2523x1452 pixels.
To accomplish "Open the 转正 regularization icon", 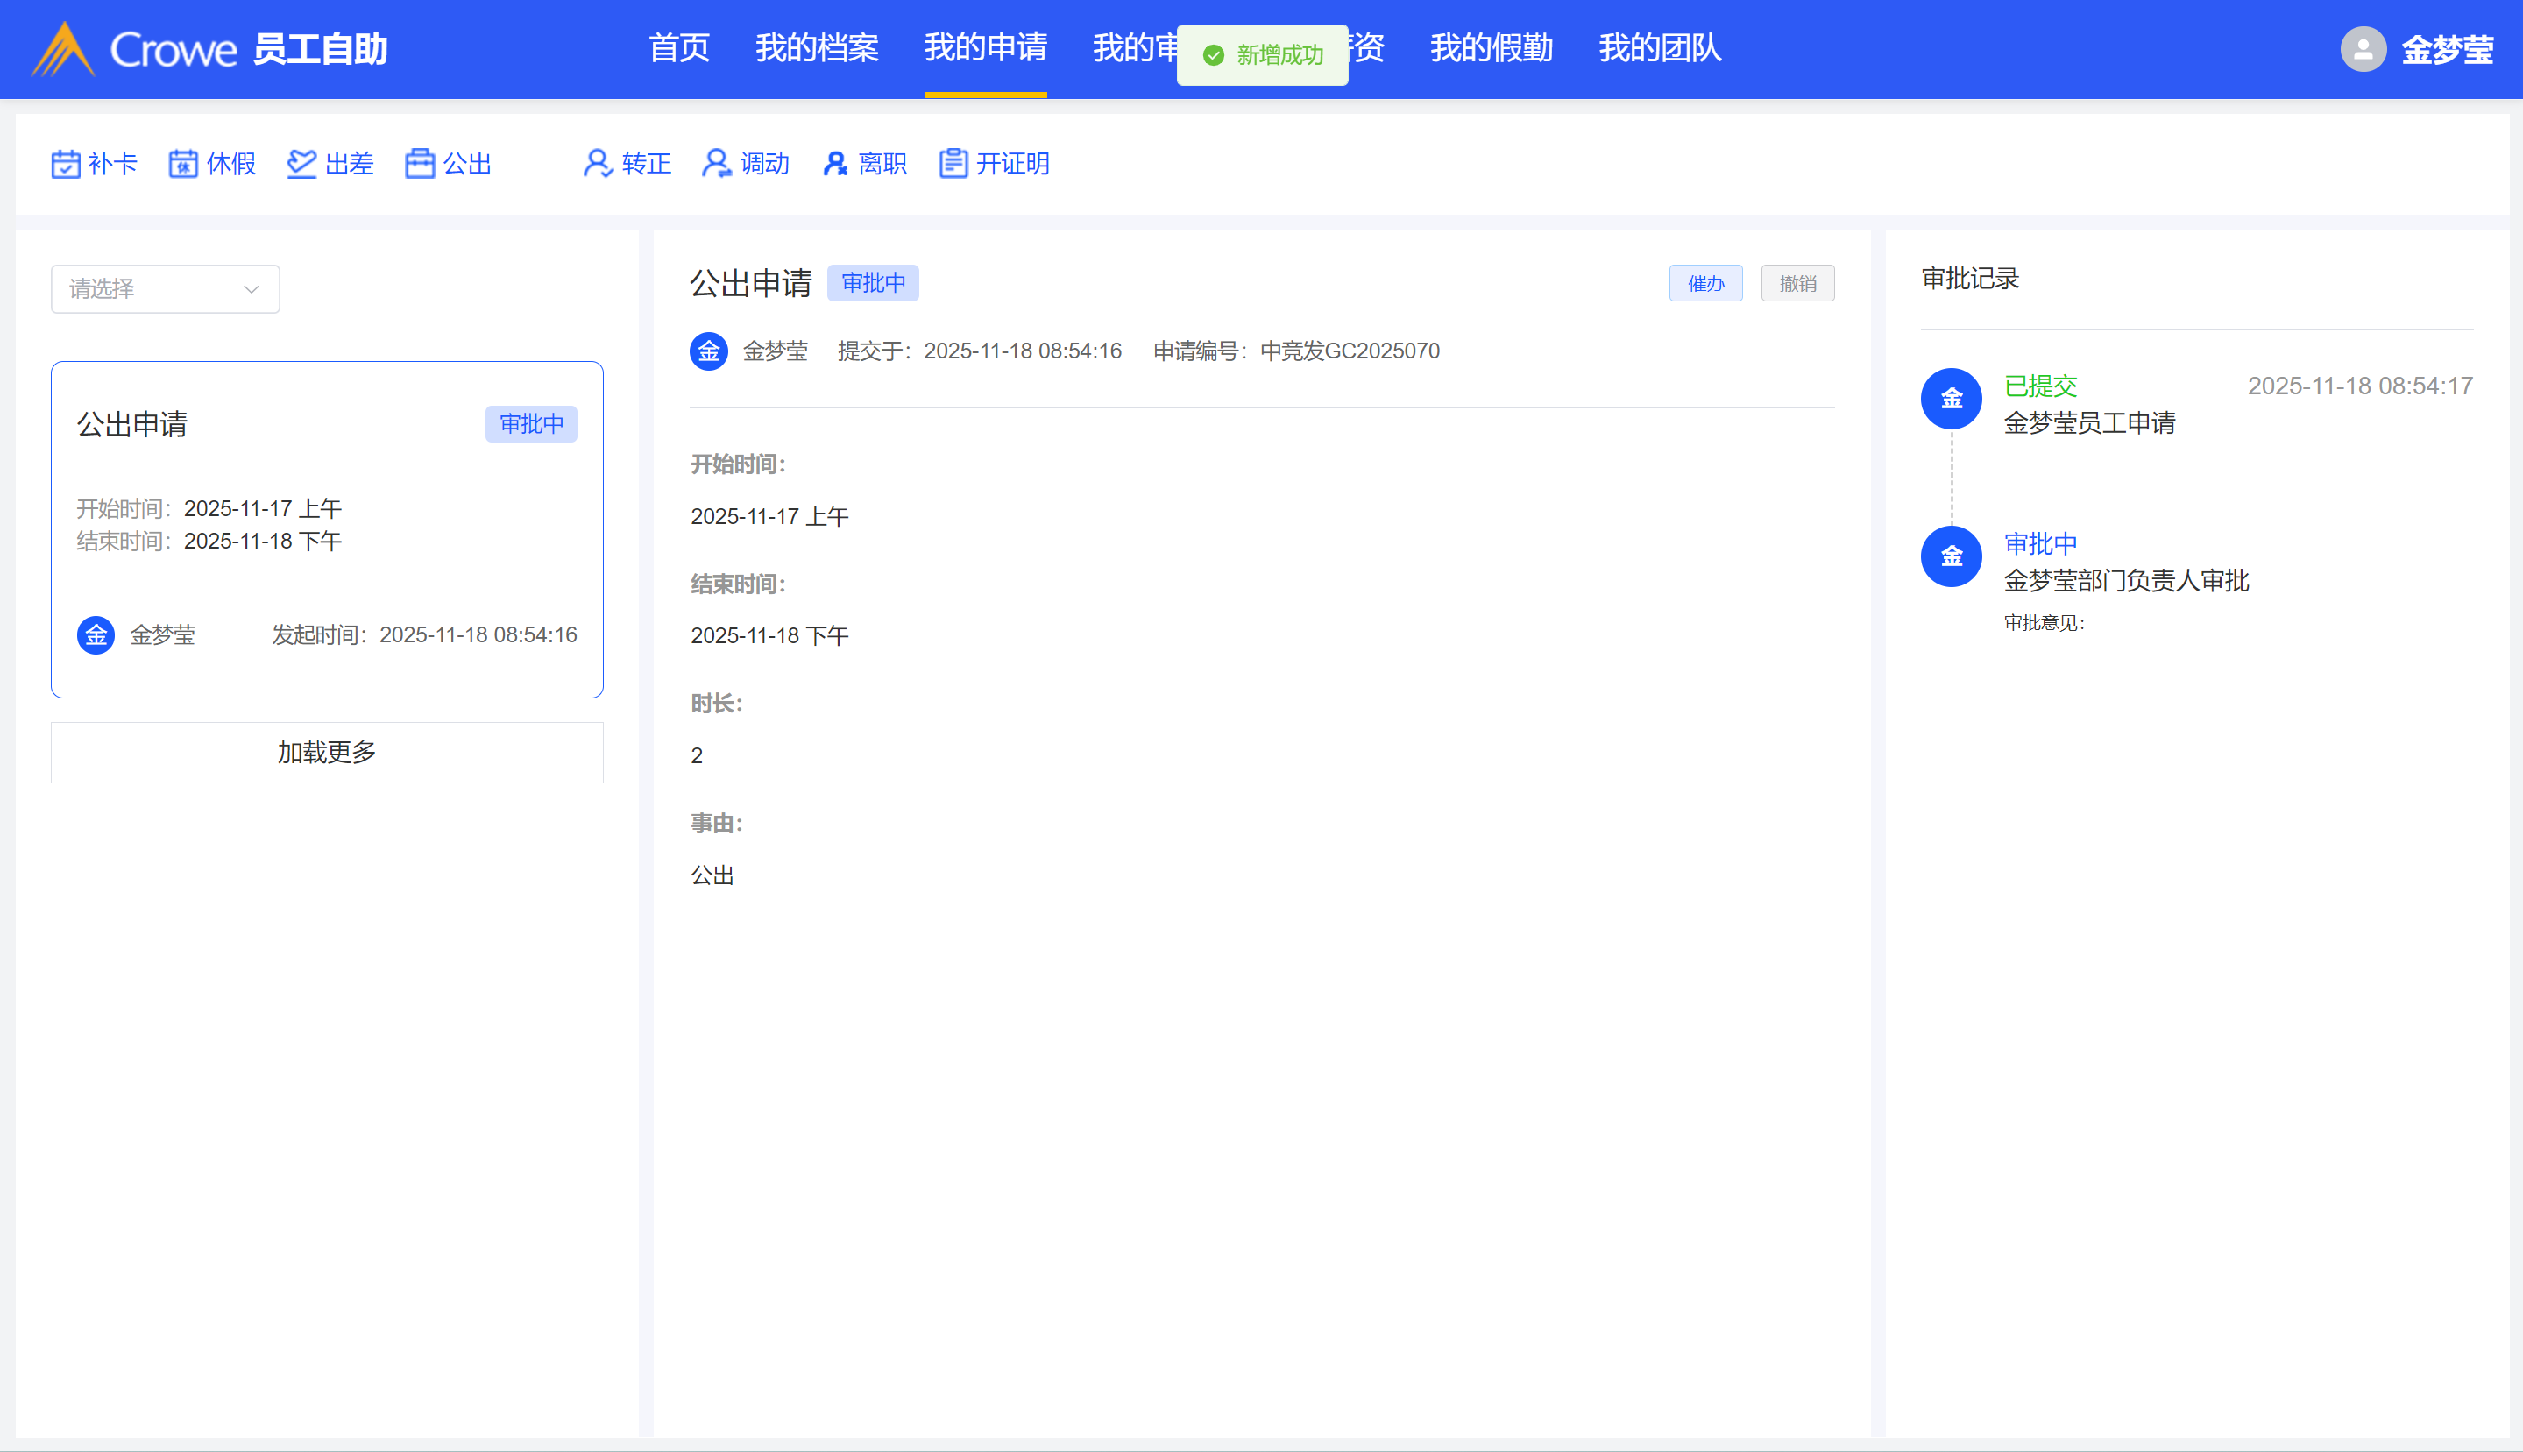I will coord(598,164).
